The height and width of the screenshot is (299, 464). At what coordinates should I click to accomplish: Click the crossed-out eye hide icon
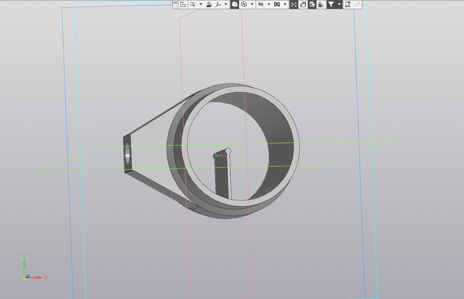coord(260,4)
